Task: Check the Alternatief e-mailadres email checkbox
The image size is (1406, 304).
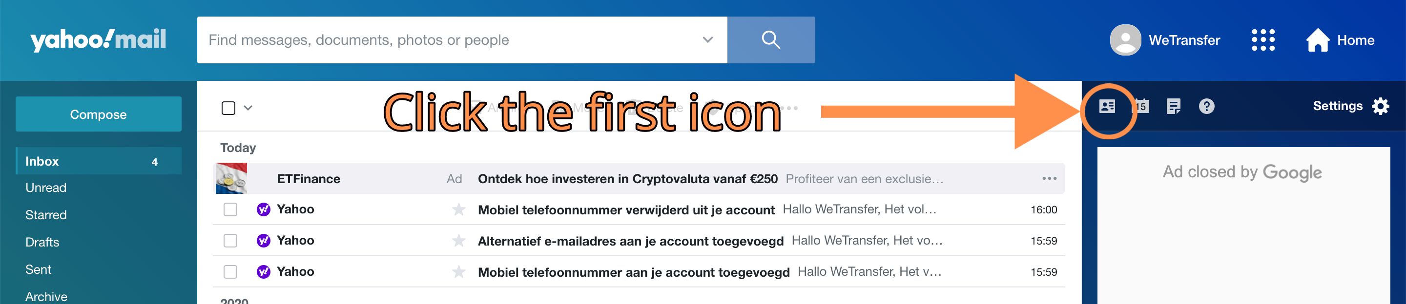Action: tap(230, 240)
